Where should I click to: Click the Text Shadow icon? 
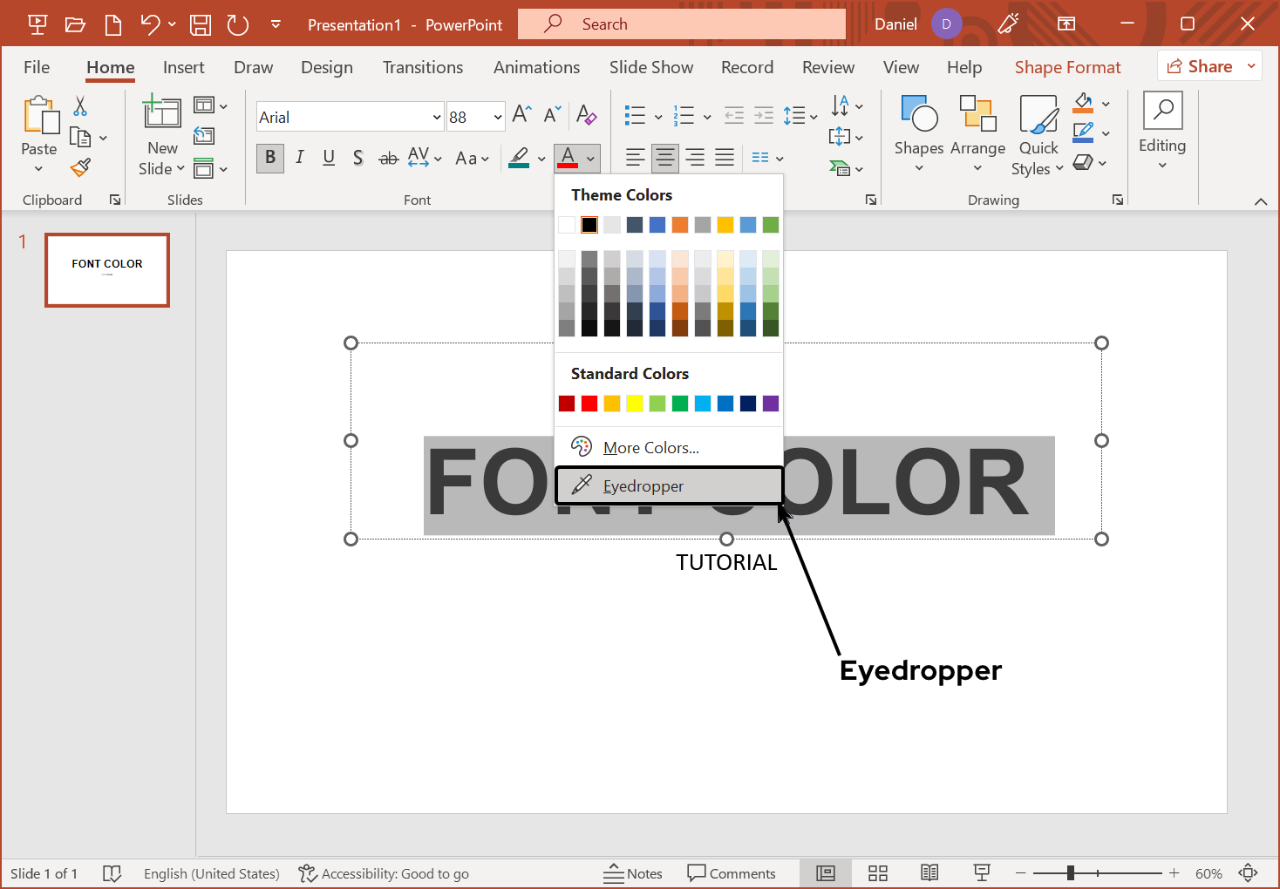[357, 158]
